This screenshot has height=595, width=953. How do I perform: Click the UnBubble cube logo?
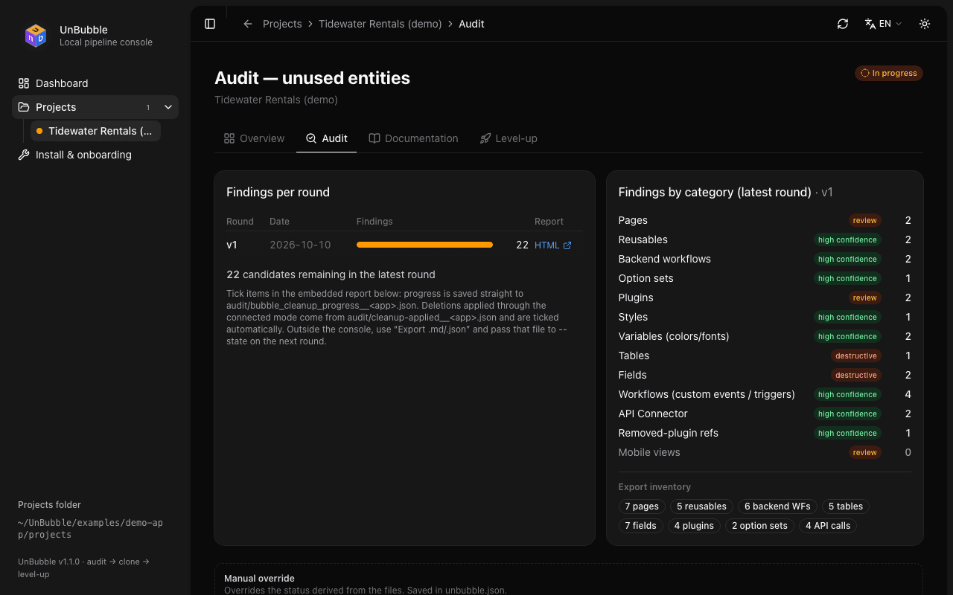coord(36,36)
